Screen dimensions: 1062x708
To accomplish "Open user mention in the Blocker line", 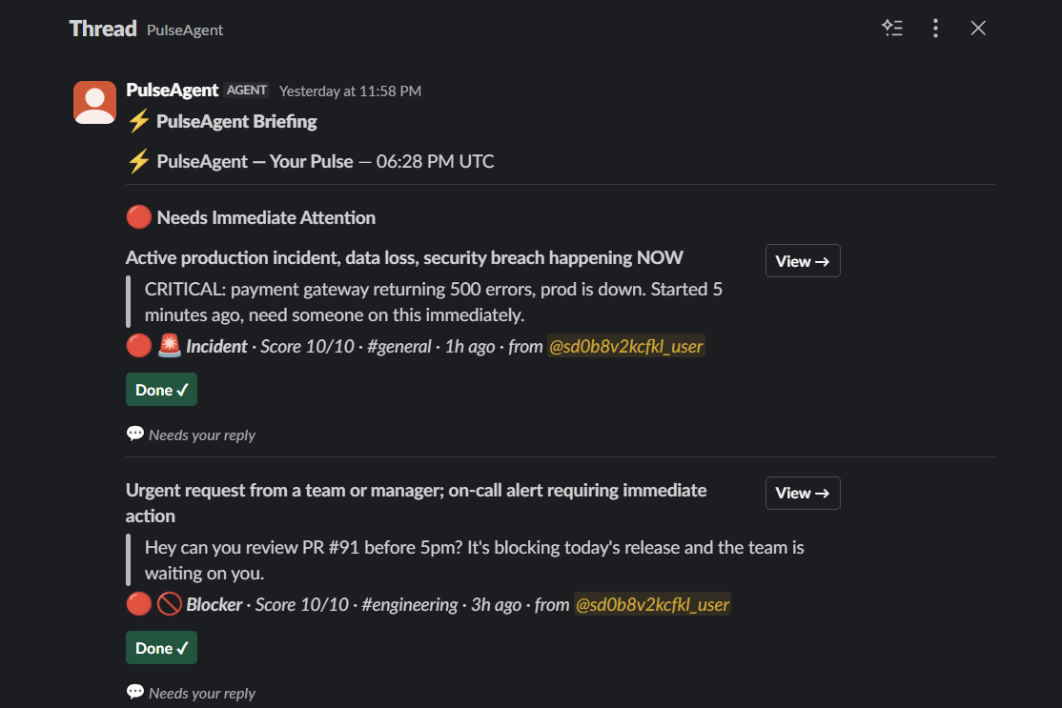I will point(652,604).
